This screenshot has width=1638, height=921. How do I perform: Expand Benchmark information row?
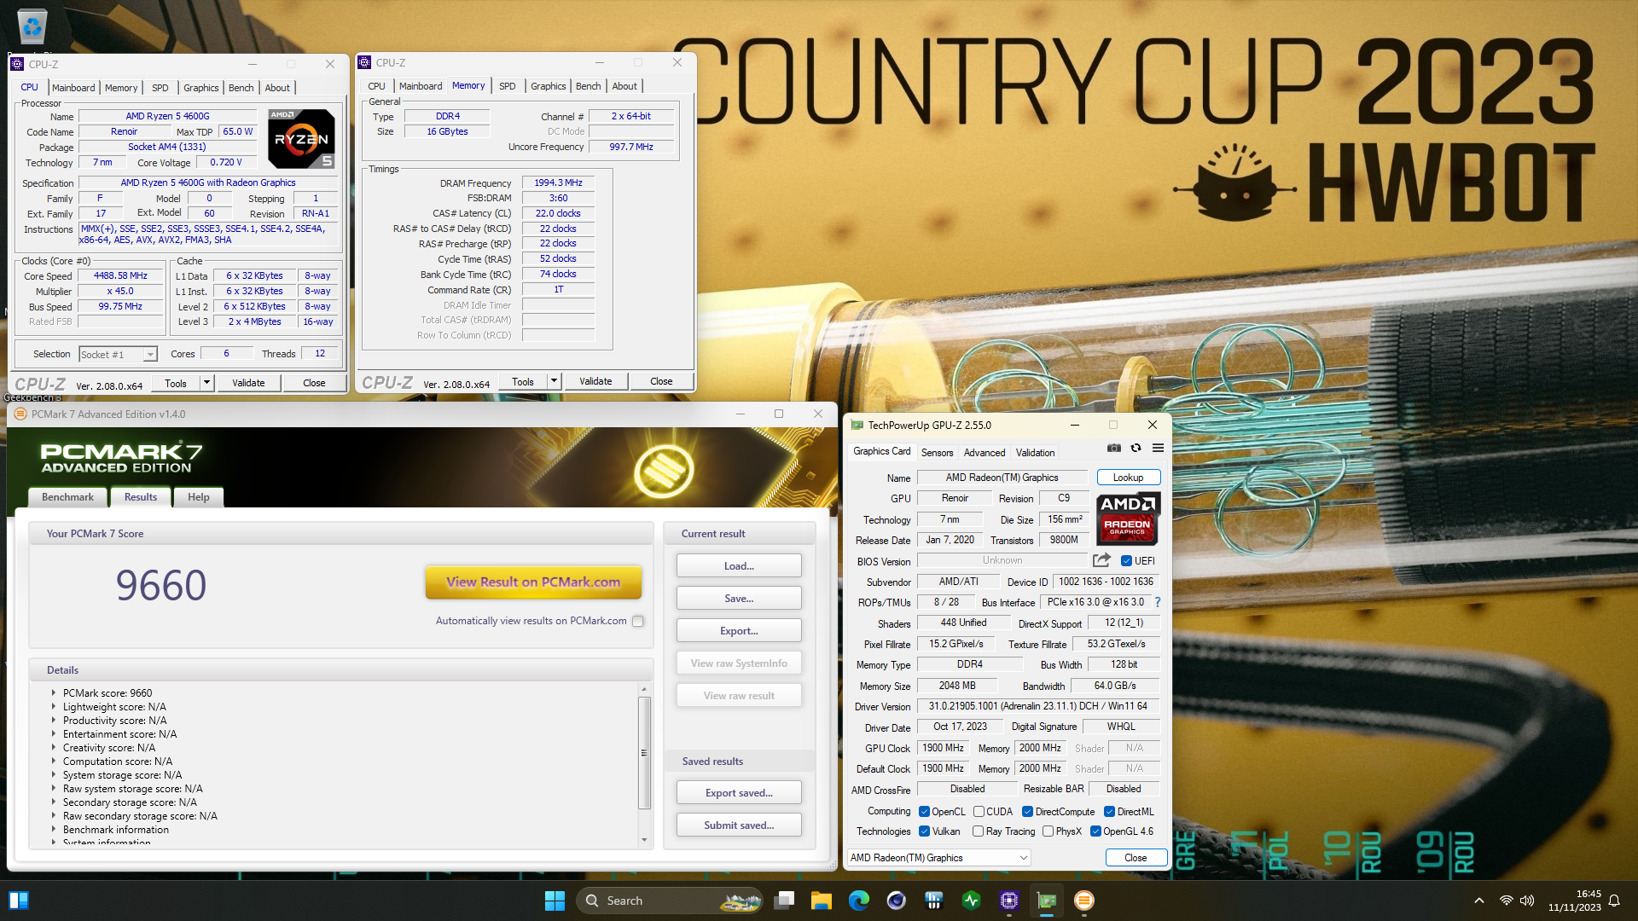[x=53, y=829]
